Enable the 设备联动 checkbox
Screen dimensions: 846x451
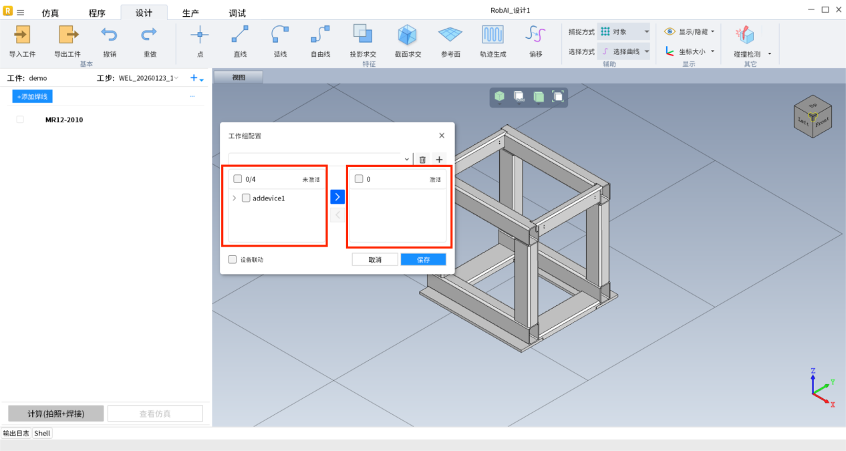pyautogui.click(x=233, y=259)
